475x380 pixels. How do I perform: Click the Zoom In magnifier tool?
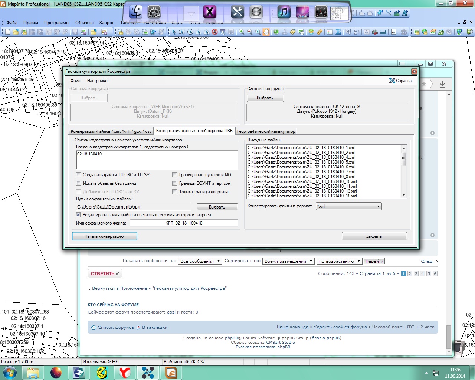pyautogui.click(x=242, y=32)
